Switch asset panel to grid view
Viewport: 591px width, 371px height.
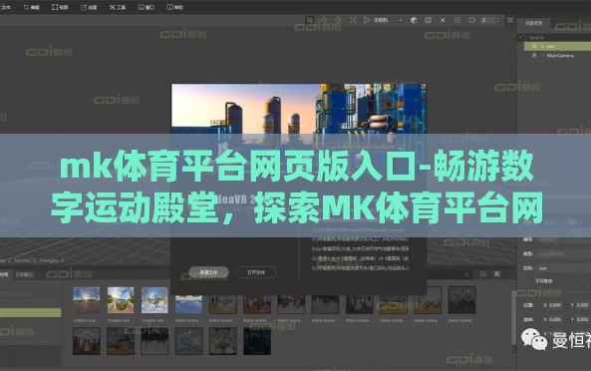[497, 274]
